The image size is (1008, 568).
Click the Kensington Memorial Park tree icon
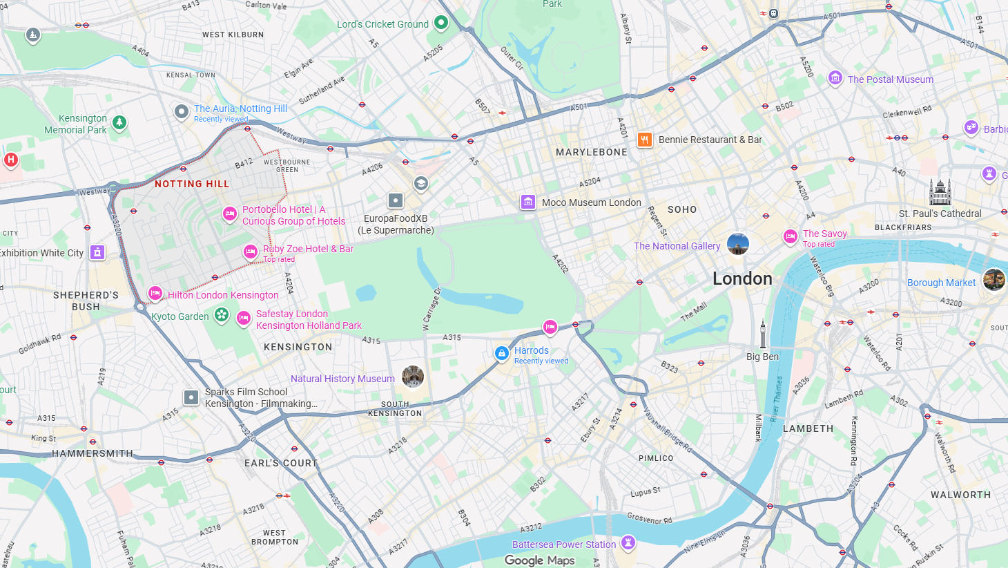(x=119, y=122)
